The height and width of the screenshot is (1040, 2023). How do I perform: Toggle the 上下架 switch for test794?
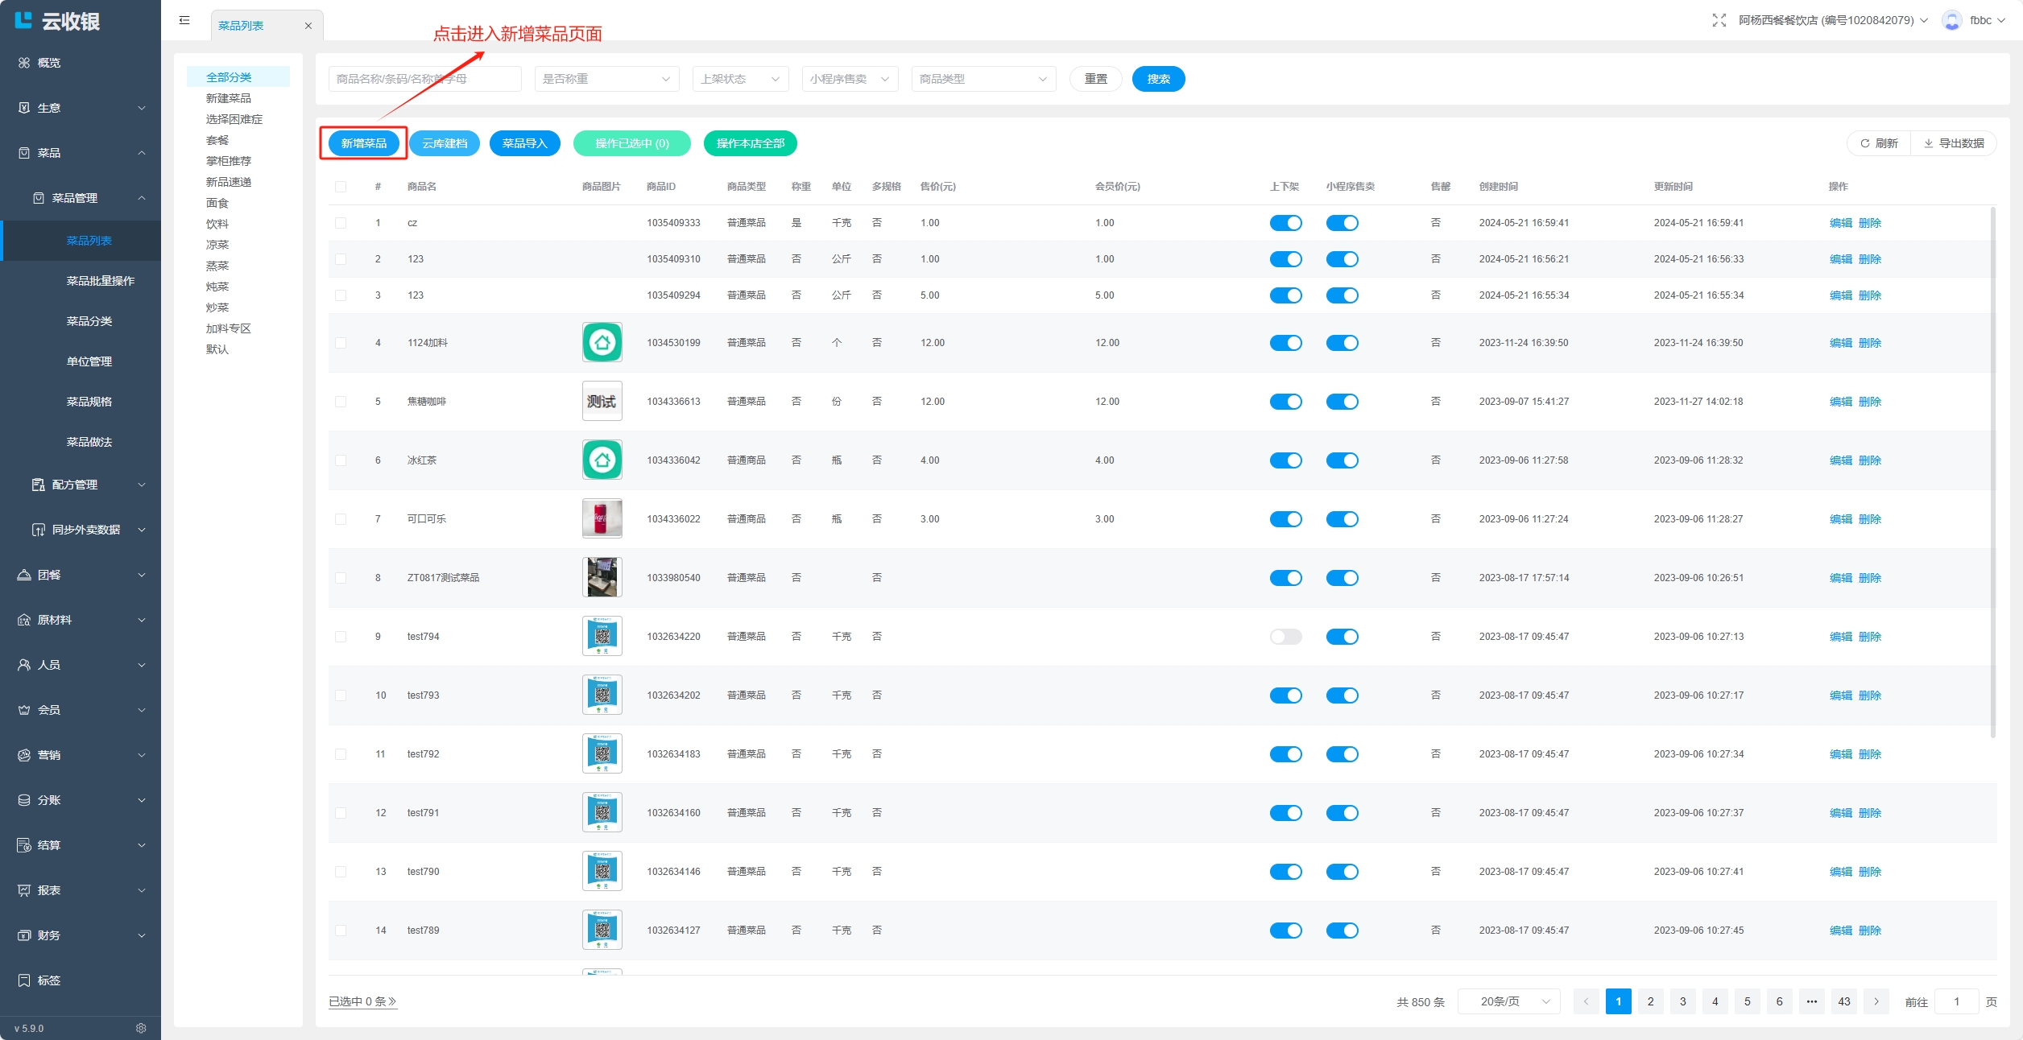[x=1285, y=637]
